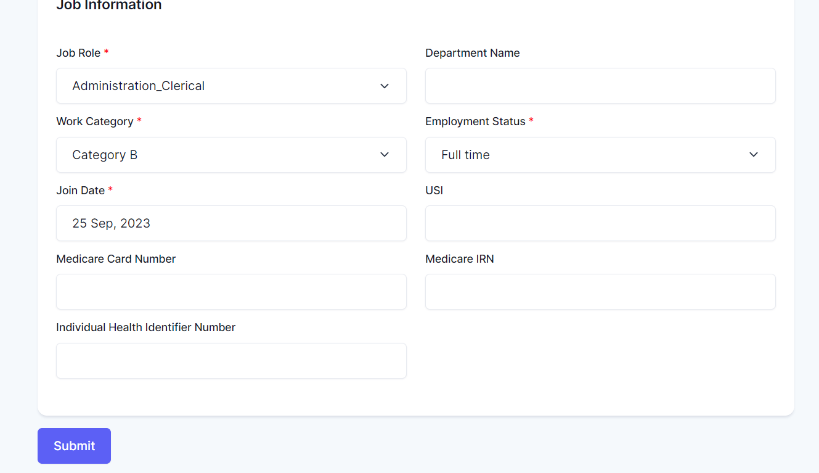The width and height of the screenshot is (819, 473).
Task: Click the Individual Health Identifier Number label
Action: coord(146,327)
